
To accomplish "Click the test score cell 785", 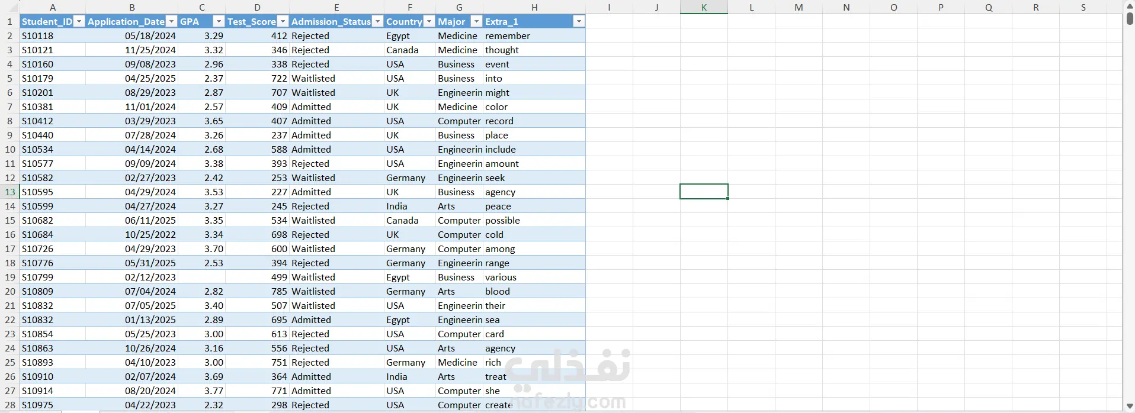I will click(257, 291).
